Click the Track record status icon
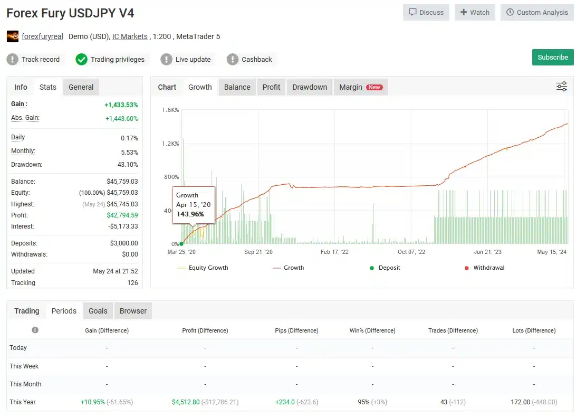576x417 pixels. [13, 59]
